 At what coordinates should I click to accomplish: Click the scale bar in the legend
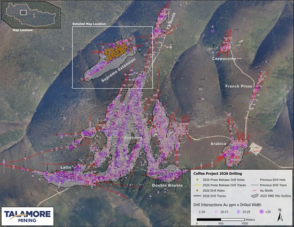(221, 220)
